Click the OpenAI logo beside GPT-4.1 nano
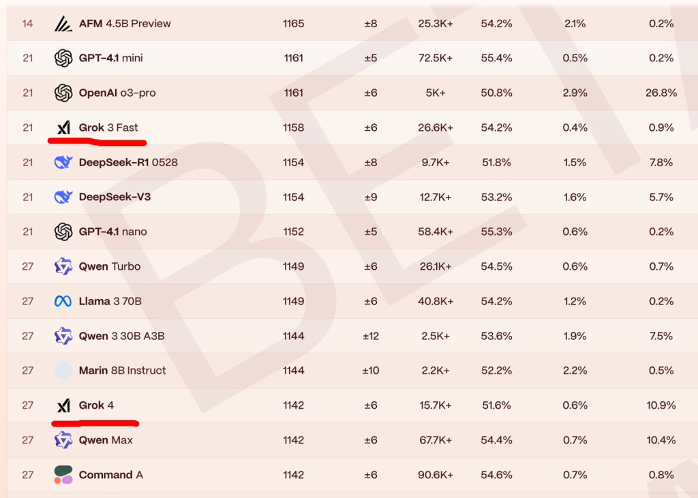 click(63, 232)
